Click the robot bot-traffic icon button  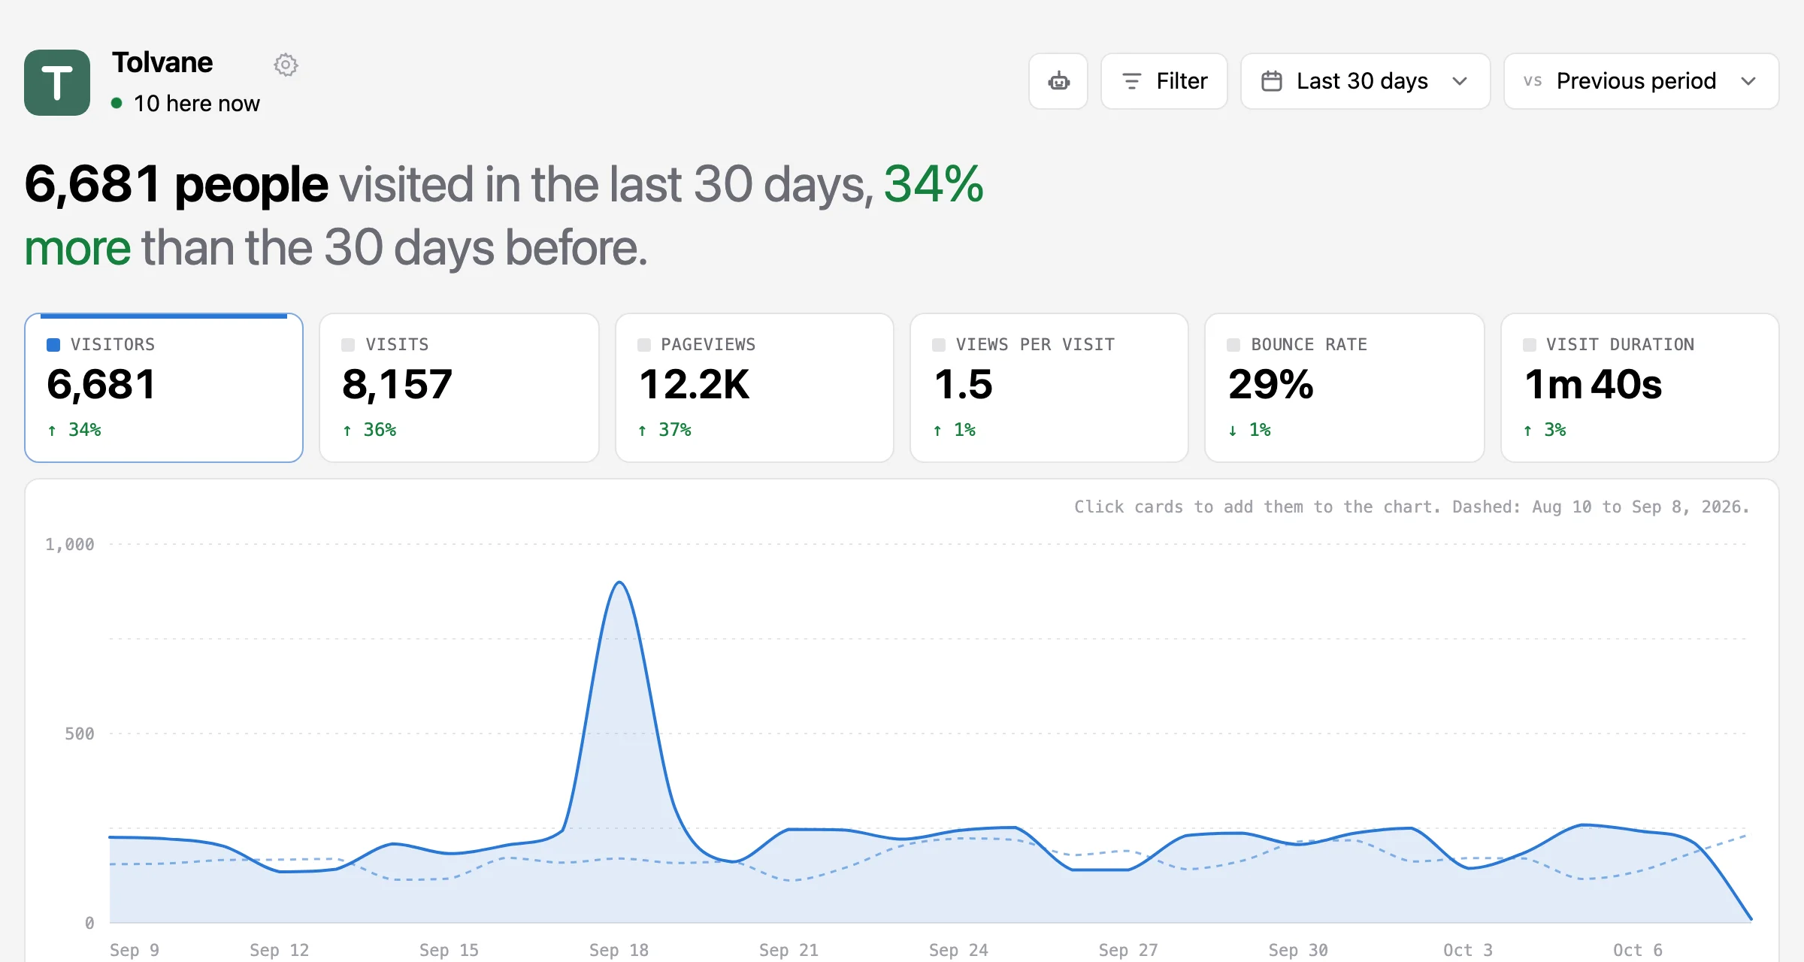(x=1058, y=81)
